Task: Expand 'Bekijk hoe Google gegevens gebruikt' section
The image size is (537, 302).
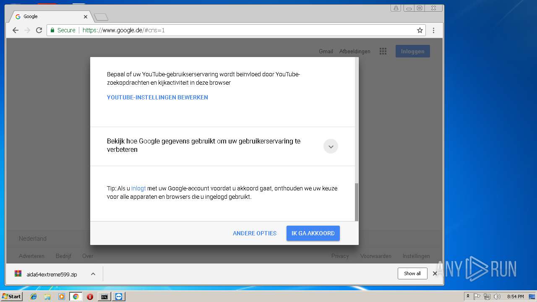Action: tap(331, 146)
